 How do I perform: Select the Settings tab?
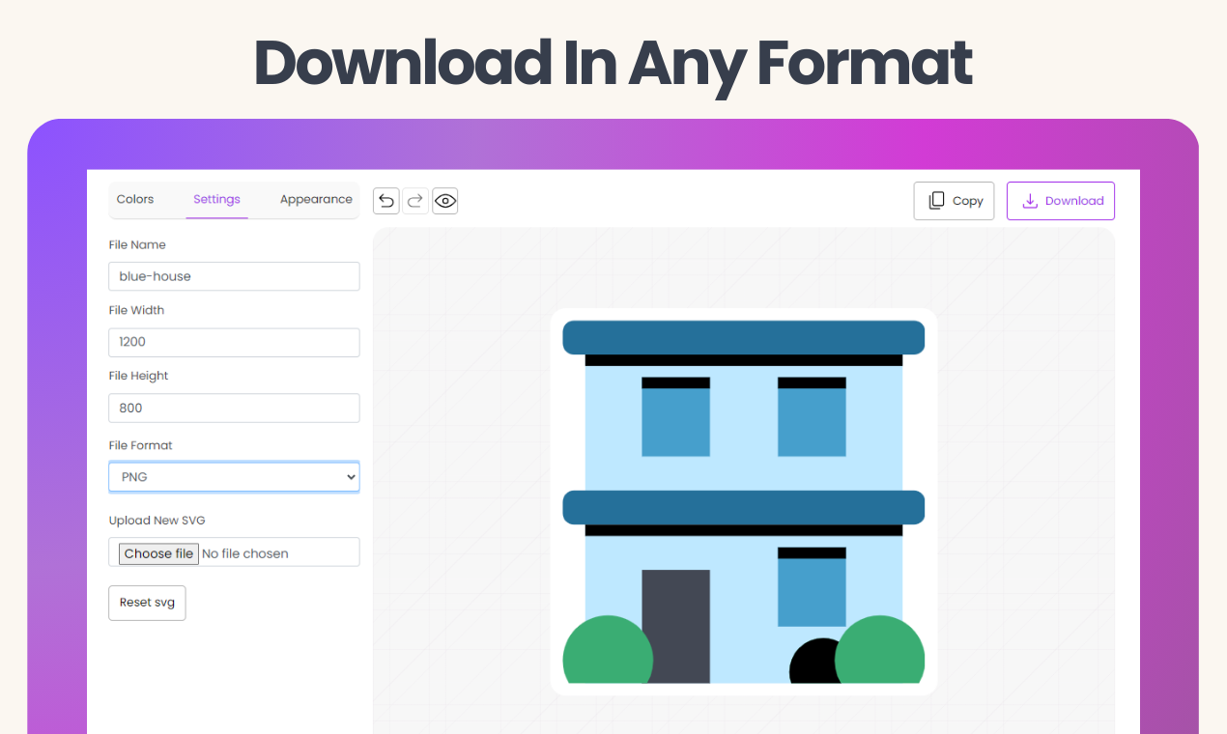click(216, 199)
